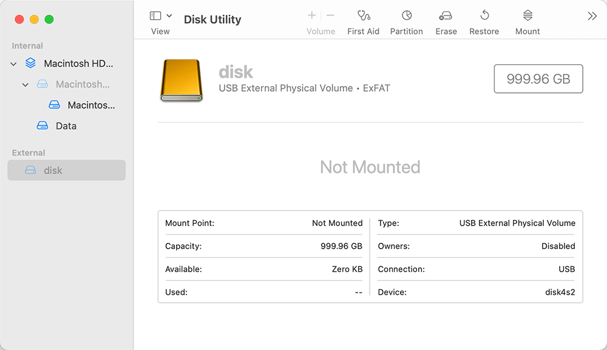Reveal hidden toolbar items with double chevron

click(x=592, y=16)
